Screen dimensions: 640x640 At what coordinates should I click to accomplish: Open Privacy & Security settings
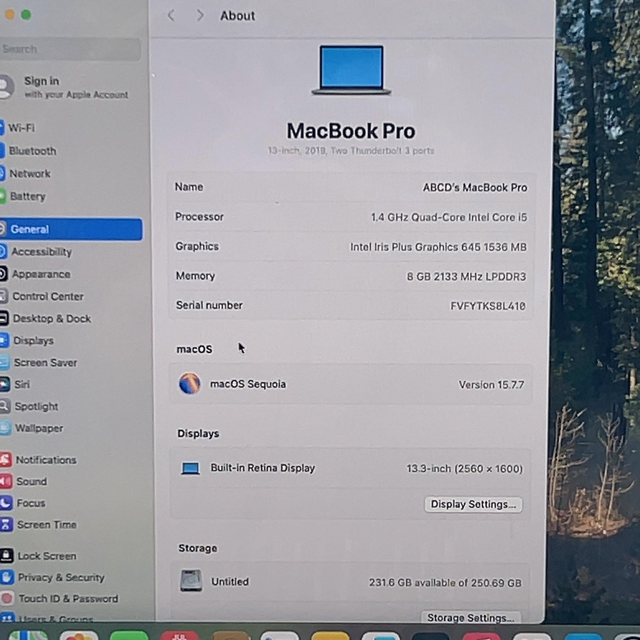coord(61,577)
